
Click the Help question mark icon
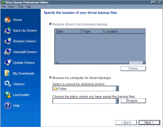click(x=8, y=105)
